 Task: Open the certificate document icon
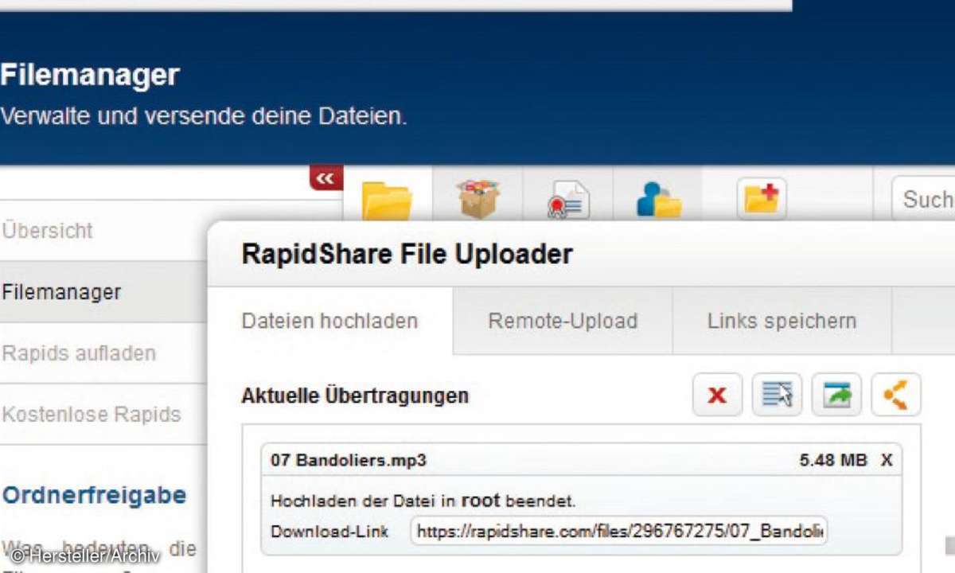[x=567, y=200]
